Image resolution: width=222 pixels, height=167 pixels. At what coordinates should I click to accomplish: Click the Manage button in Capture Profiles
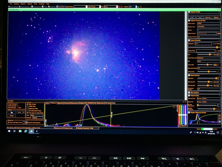216,17
